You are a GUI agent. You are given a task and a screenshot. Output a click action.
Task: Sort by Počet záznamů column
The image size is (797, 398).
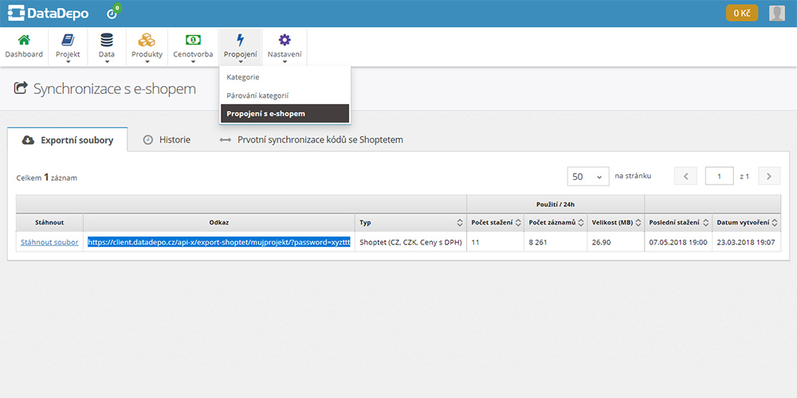tap(580, 223)
